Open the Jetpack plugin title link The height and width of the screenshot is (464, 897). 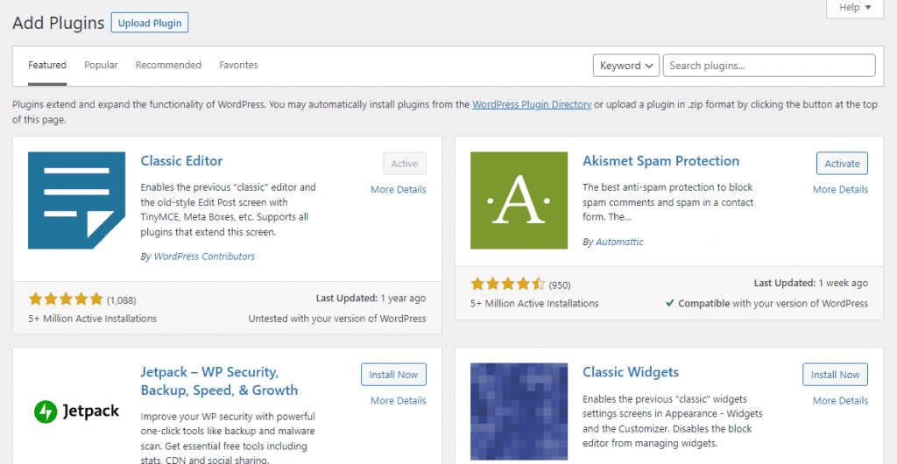click(219, 381)
